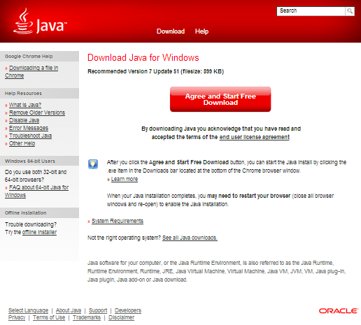The height and width of the screenshot is (325, 361).
Task: Open the Error Messages link
Action: click(x=29, y=128)
